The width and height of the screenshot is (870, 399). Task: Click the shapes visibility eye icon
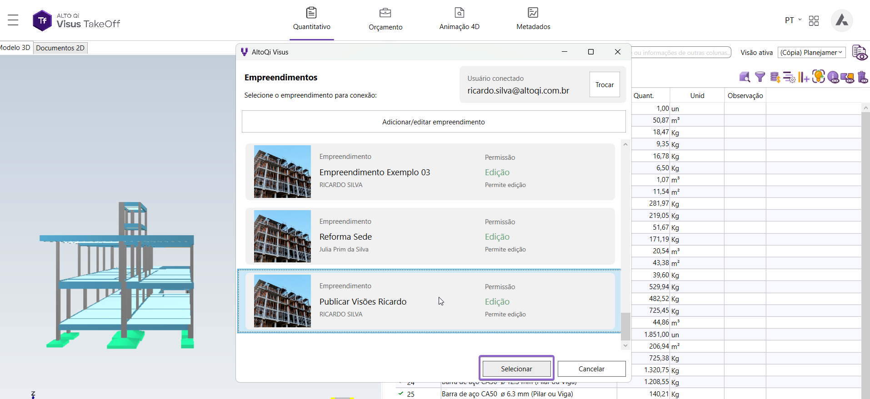[x=847, y=78]
